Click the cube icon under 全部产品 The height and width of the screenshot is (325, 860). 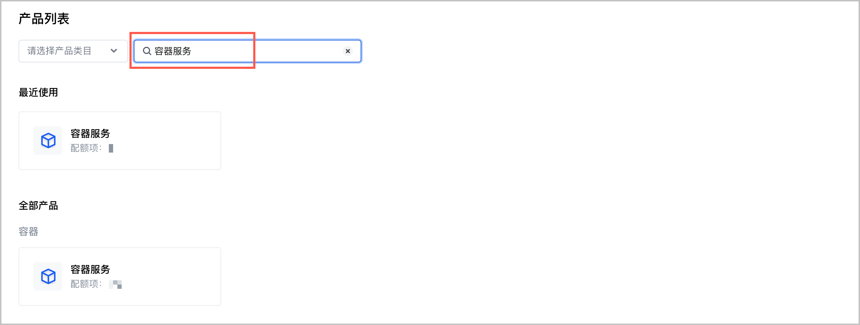[48, 276]
